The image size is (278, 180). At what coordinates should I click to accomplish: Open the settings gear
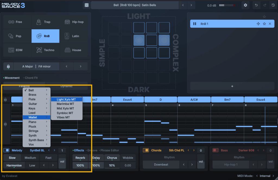click(x=245, y=5)
